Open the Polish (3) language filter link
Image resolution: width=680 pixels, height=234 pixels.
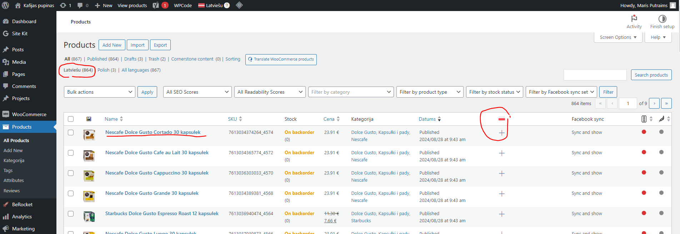(x=106, y=70)
